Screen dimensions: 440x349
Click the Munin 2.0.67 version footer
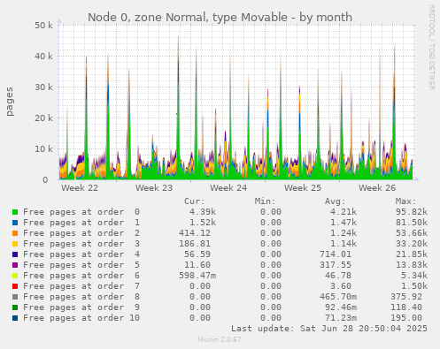click(220, 339)
